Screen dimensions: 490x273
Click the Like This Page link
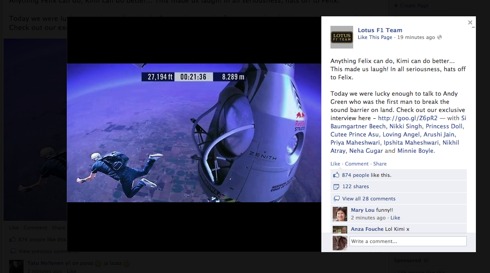375,38
